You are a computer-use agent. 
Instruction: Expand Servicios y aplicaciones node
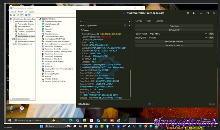pyautogui.click(x=11, y=44)
